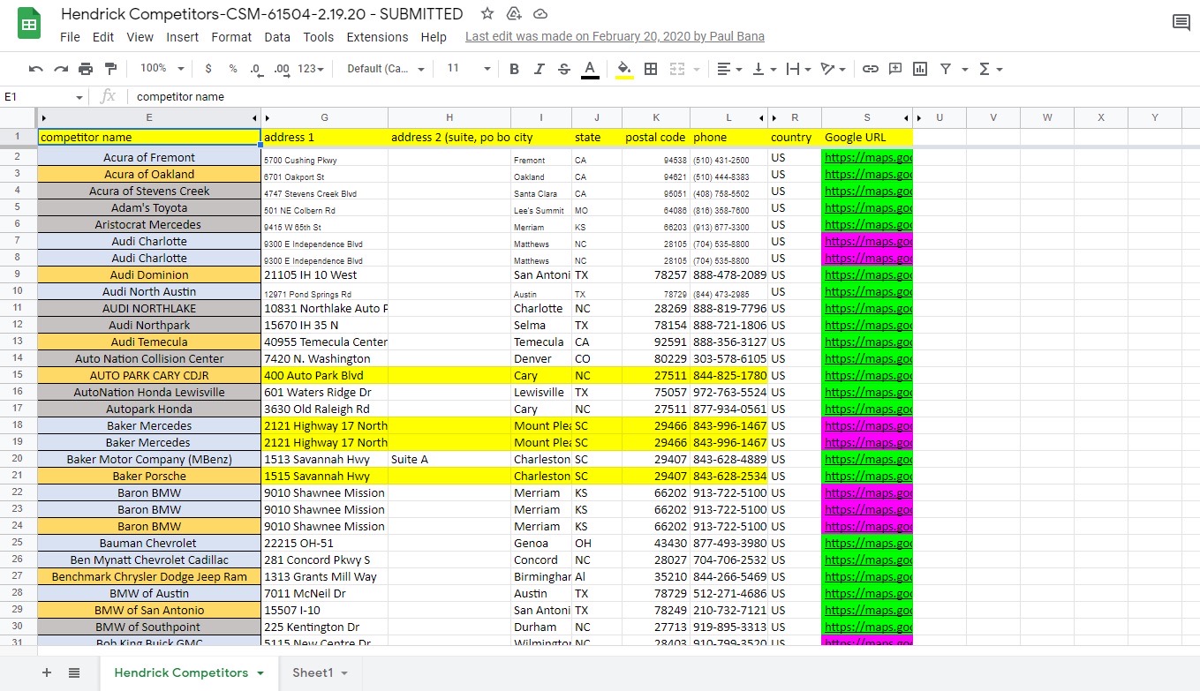Open comment history icon at top right

click(1181, 23)
